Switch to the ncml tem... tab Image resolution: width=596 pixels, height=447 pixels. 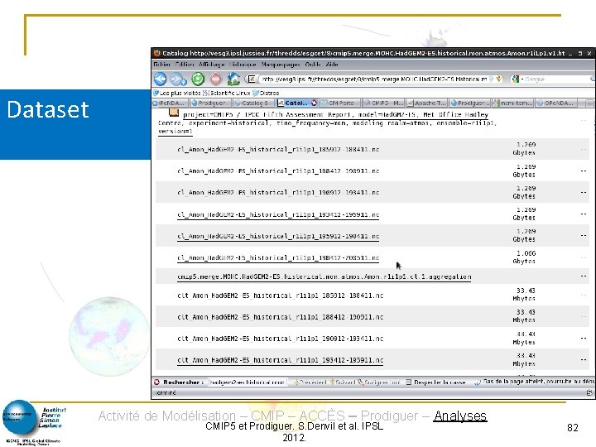513,103
